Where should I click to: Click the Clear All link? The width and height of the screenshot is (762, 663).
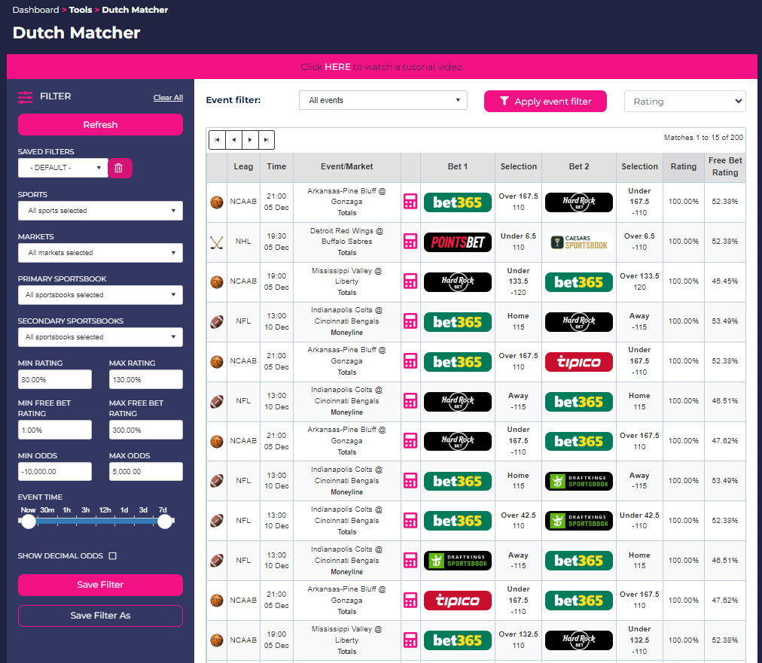[x=168, y=98]
